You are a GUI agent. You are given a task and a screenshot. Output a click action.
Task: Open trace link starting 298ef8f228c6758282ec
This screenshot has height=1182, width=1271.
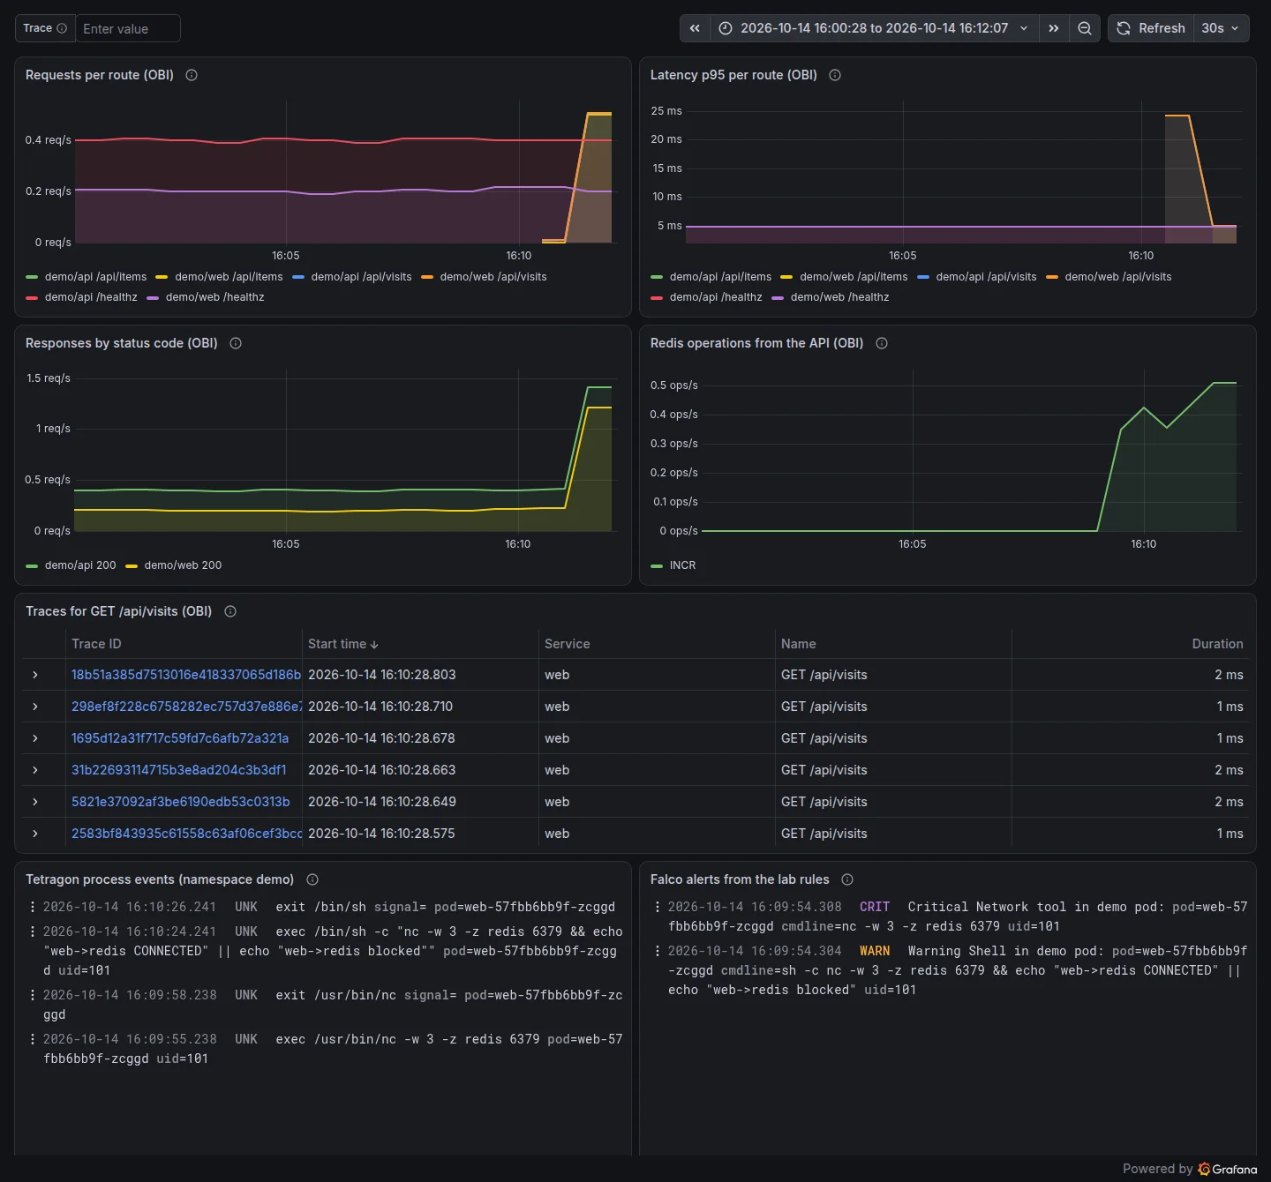(186, 707)
